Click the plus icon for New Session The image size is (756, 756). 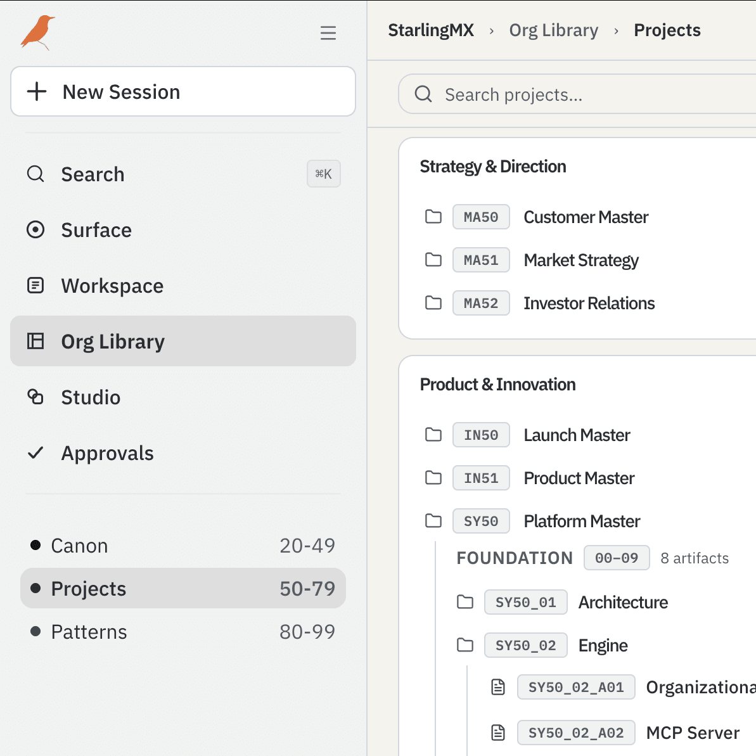coord(37,91)
